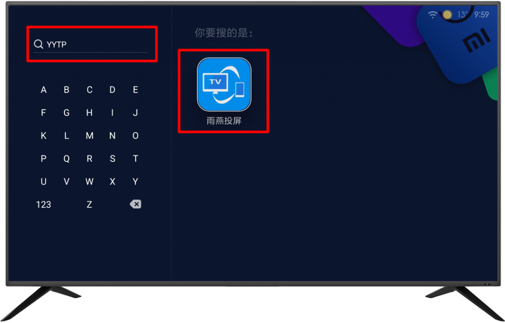Select the YYTP search input field

[91, 44]
